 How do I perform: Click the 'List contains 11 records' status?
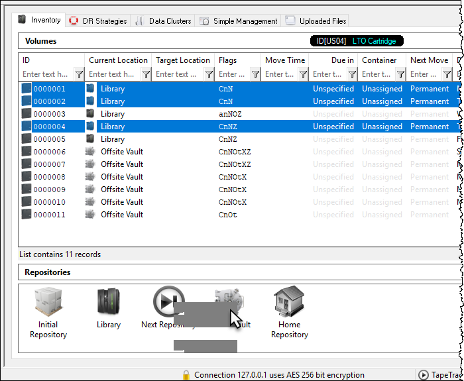pos(60,254)
